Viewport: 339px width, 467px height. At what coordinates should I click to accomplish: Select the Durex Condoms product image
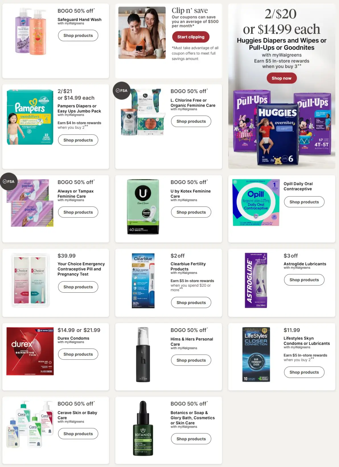click(30, 351)
